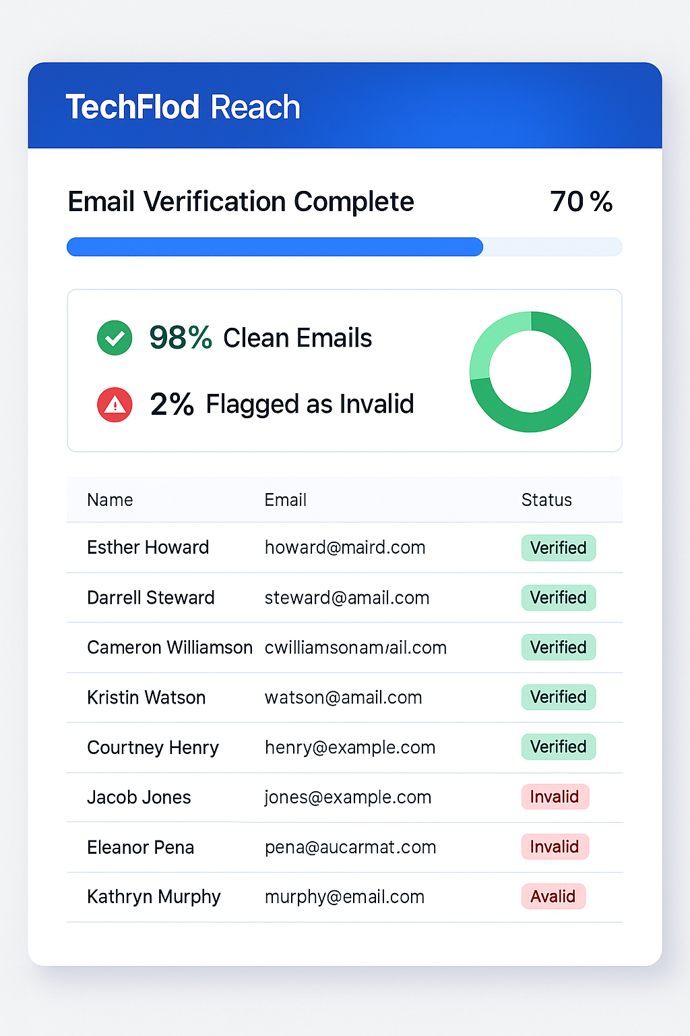690x1036 pixels.
Task: Click the green checkmark Clean Emails icon
Action: click(x=115, y=338)
